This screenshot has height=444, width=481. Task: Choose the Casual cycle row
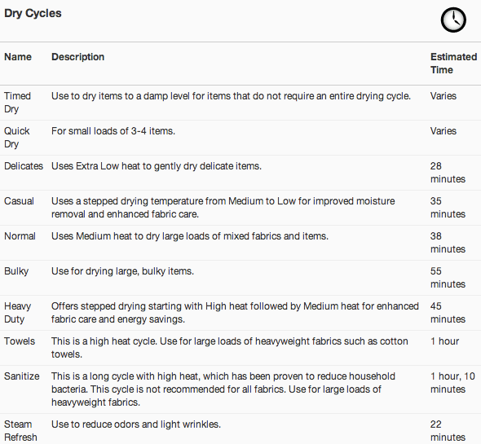pyautogui.click(x=240, y=208)
